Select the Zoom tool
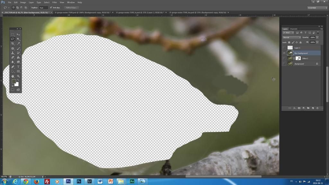Image resolution: width=329 pixels, height=185 pixels. click(18, 76)
